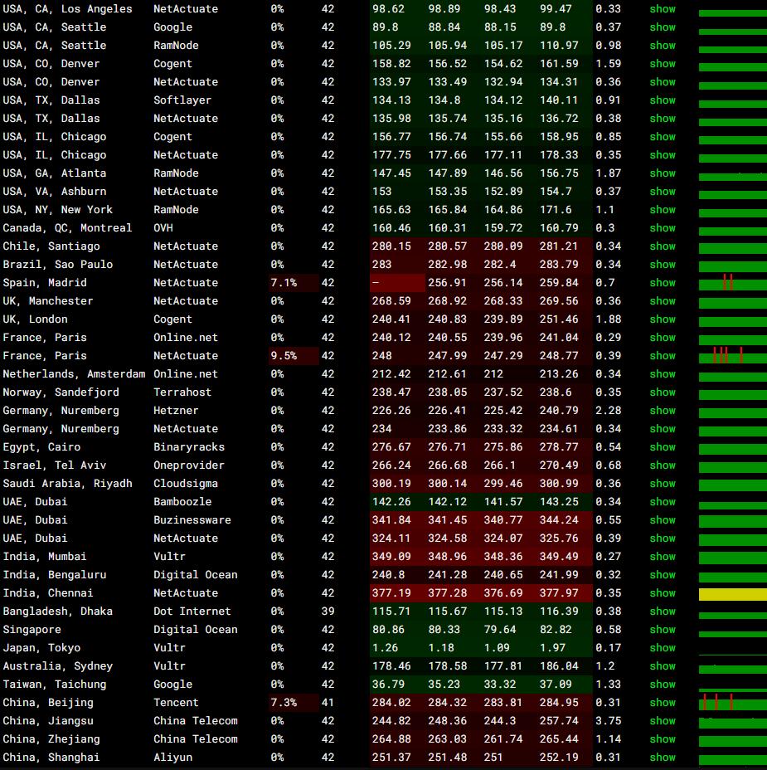Click show in Chicago Cogent row
The width and height of the screenshot is (767, 770).
coord(663,137)
